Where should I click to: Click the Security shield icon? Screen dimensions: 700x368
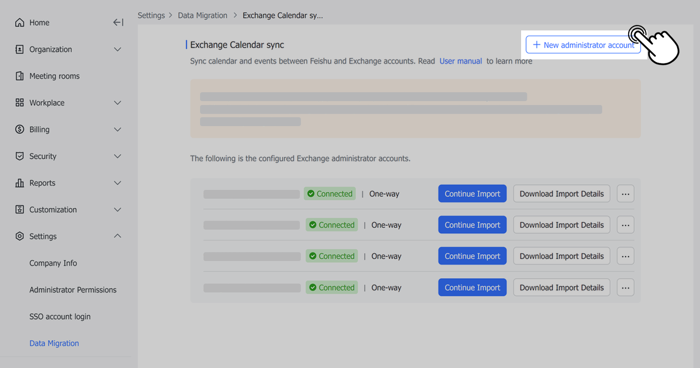20,156
